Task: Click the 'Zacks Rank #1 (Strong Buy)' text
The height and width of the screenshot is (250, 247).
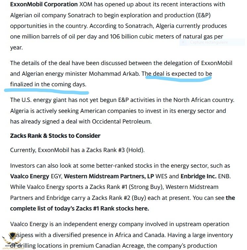Action: click(x=127, y=187)
